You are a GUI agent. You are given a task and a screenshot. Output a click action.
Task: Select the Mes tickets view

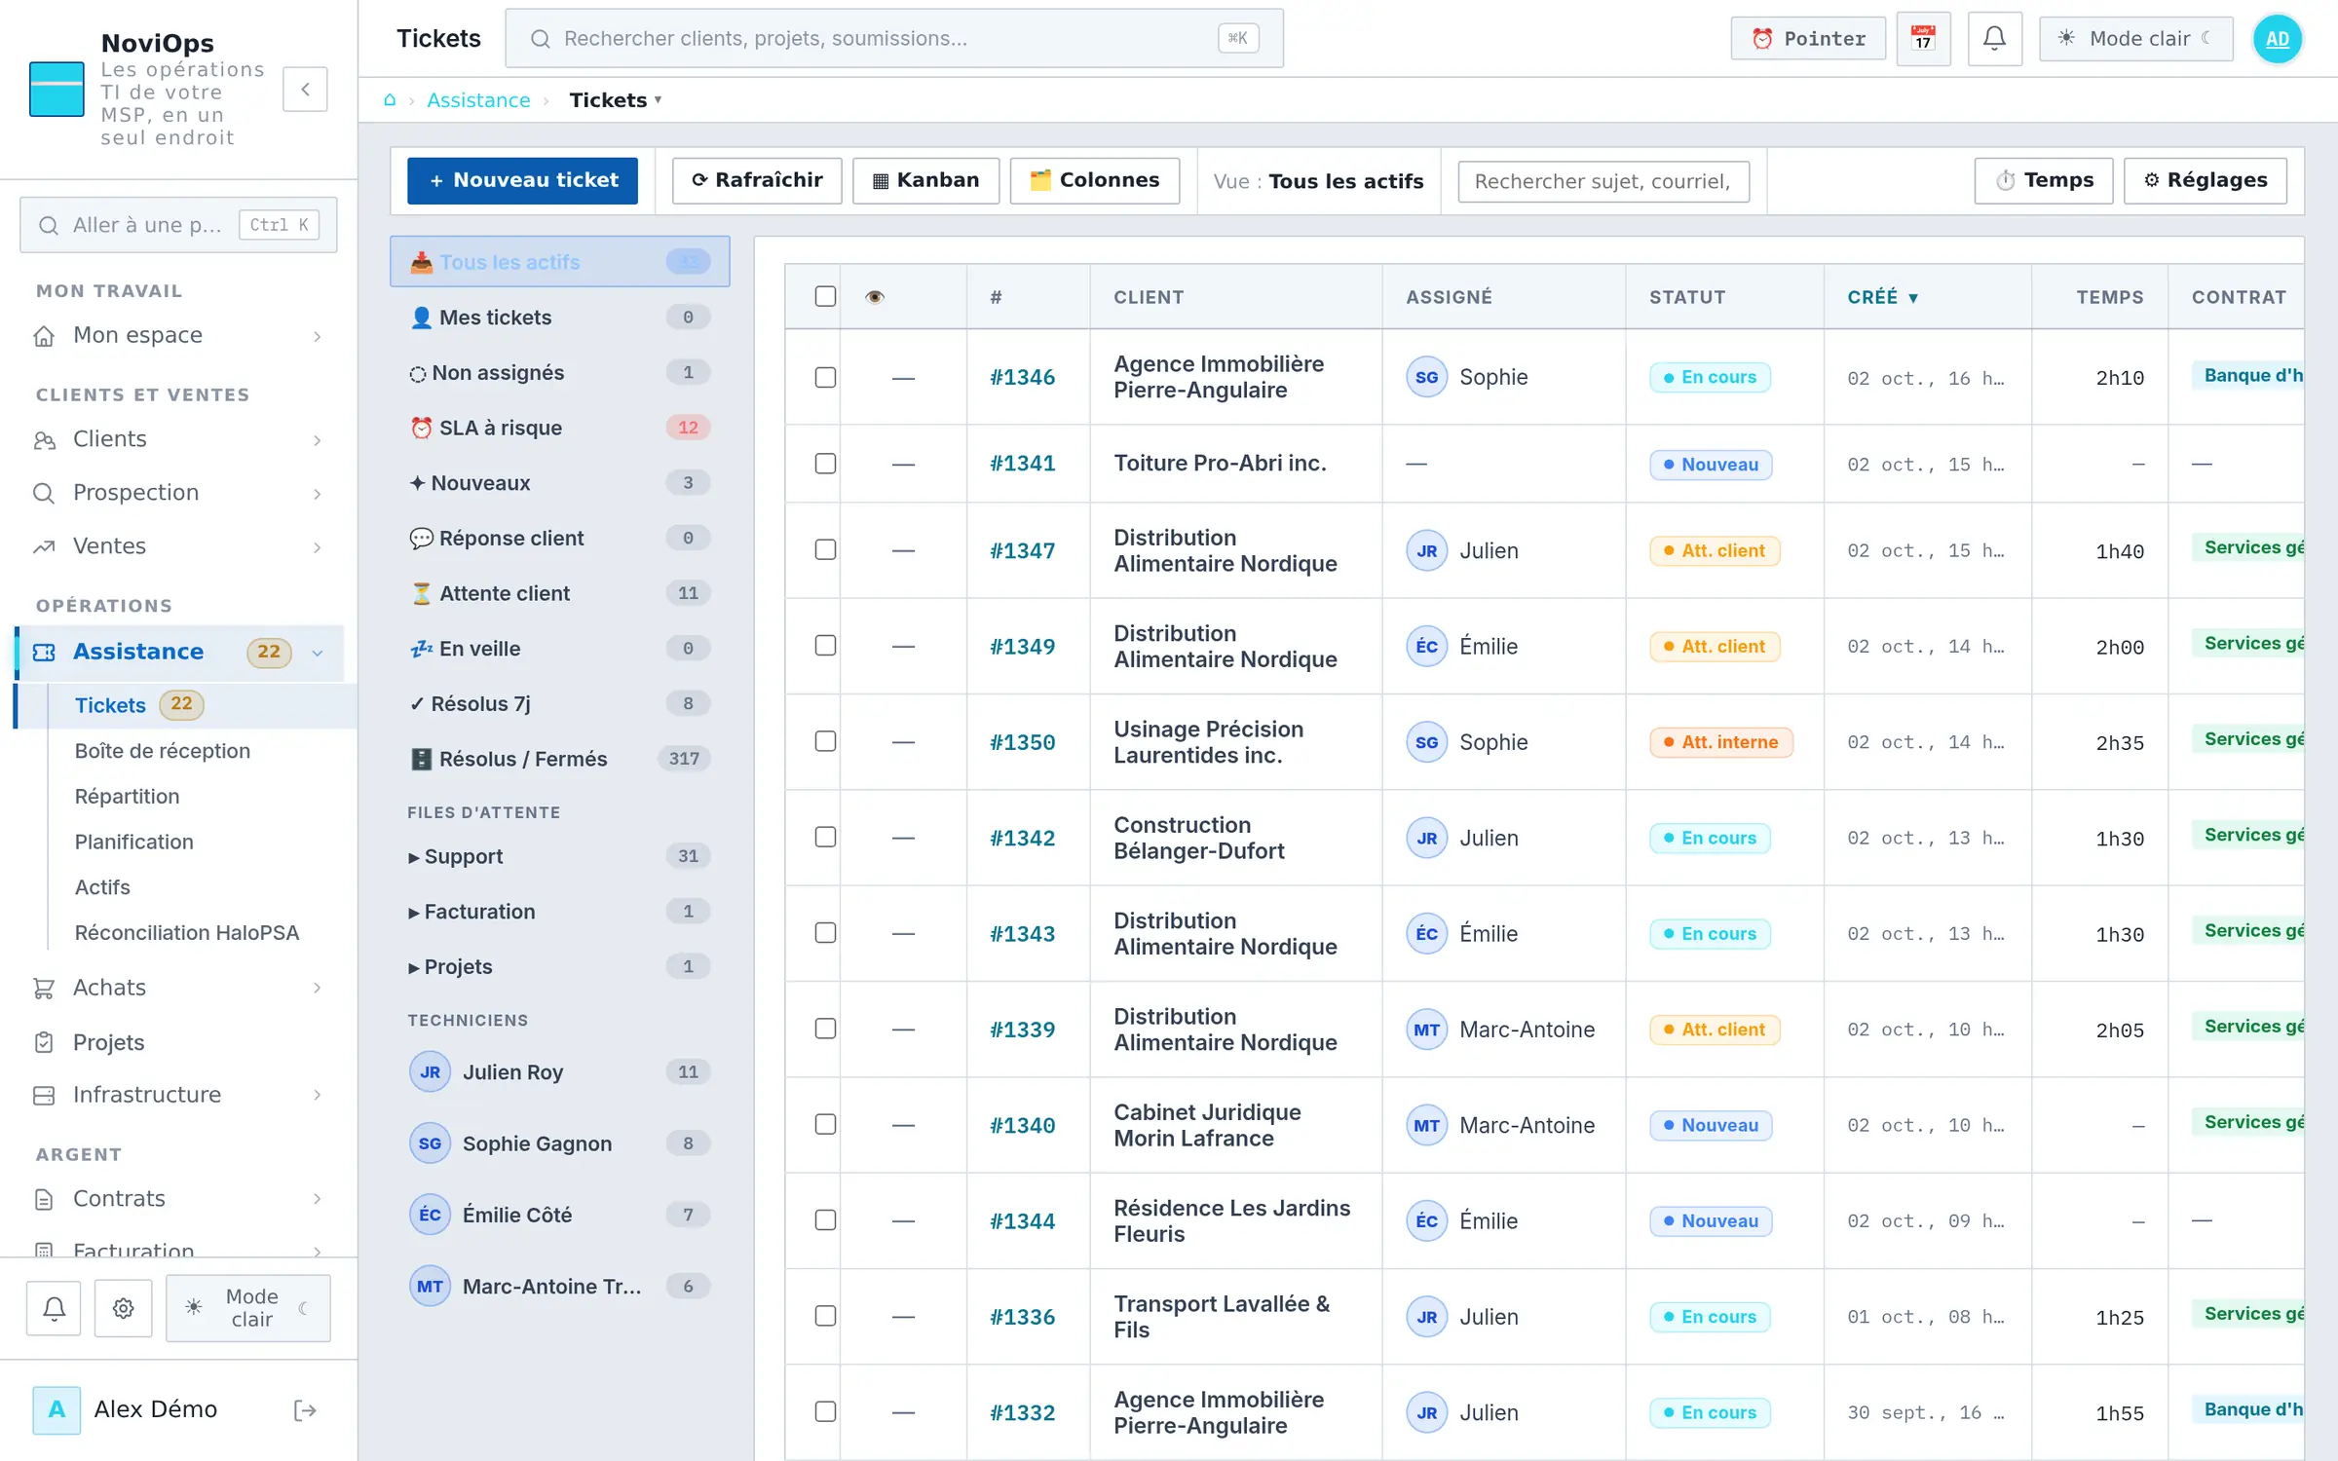tap(560, 318)
